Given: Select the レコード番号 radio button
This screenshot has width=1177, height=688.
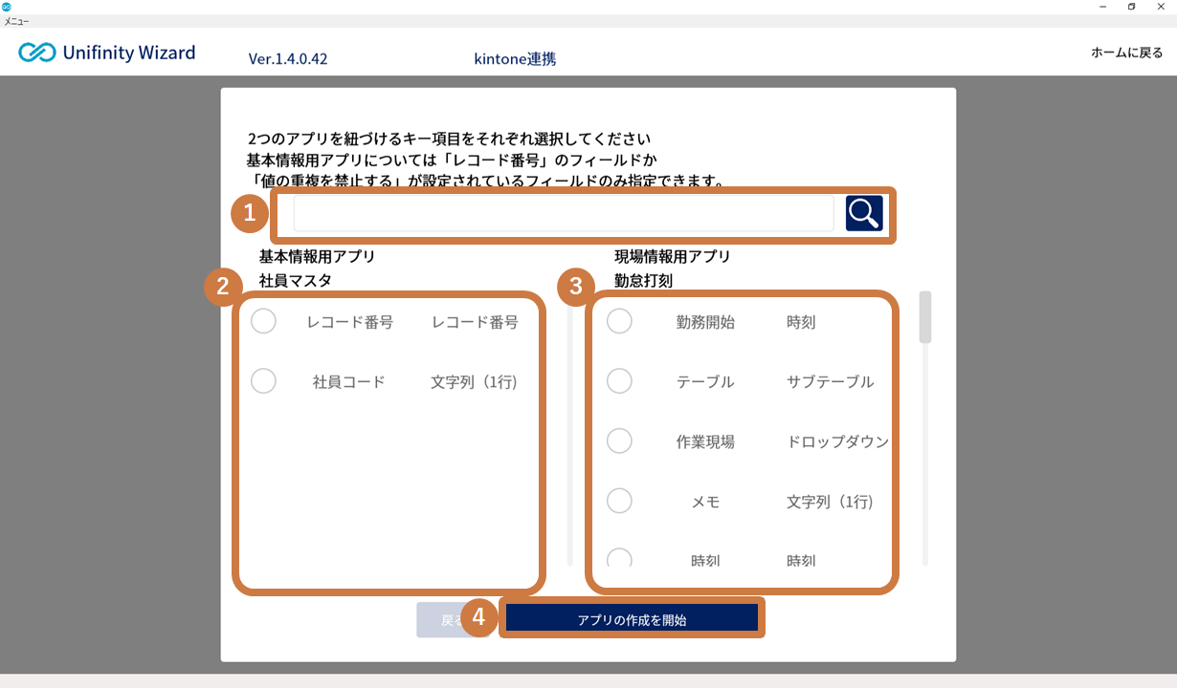Looking at the screenshot, I should point(263,322).
